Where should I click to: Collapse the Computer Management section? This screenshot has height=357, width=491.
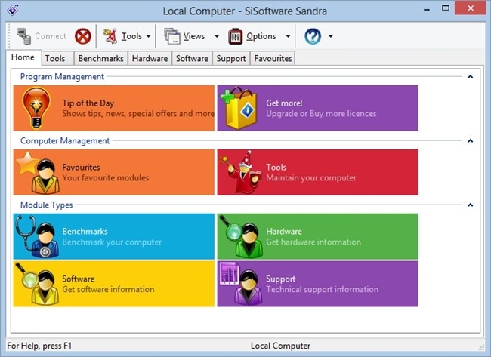[x=471, y=141]
